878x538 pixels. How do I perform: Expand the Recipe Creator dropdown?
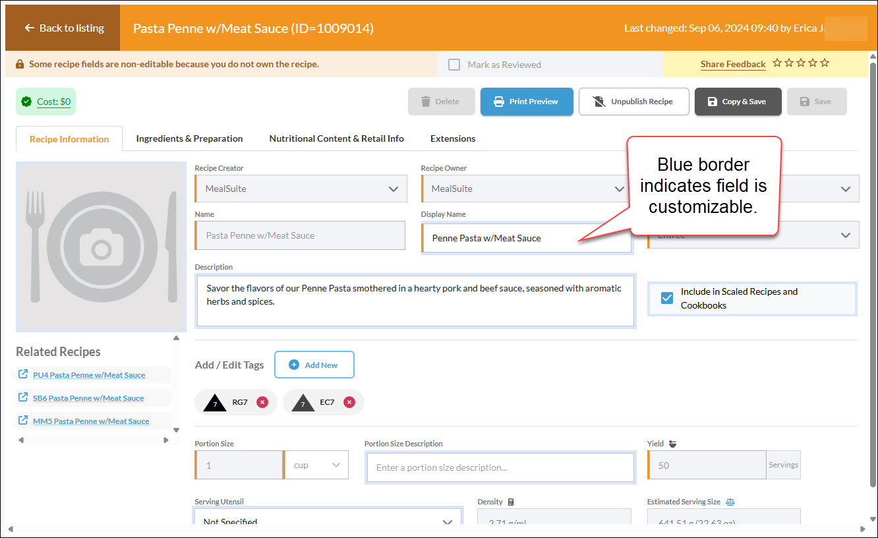(301, 189)
